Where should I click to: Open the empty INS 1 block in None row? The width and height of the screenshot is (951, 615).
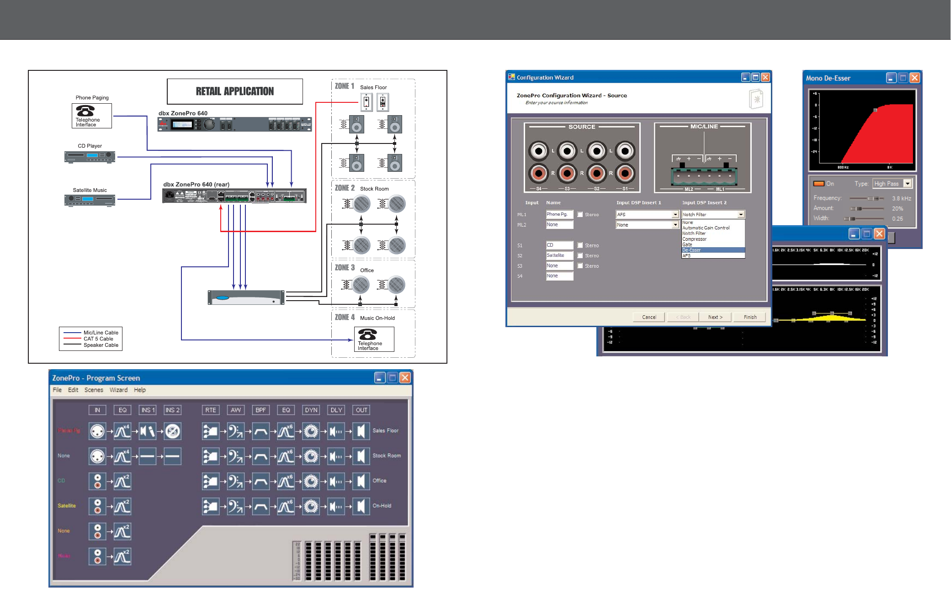click(148, 456)
